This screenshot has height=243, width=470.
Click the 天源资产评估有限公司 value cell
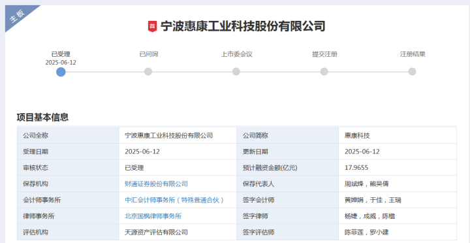pyautogui.click(x=178, y=232)
